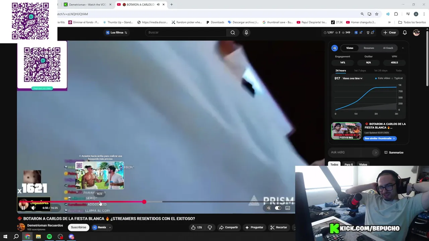The height and width of the screenshot is (241, 429).
Task: Click the vidIQ chat bubble icon in header
Action: tap(372, 32)
